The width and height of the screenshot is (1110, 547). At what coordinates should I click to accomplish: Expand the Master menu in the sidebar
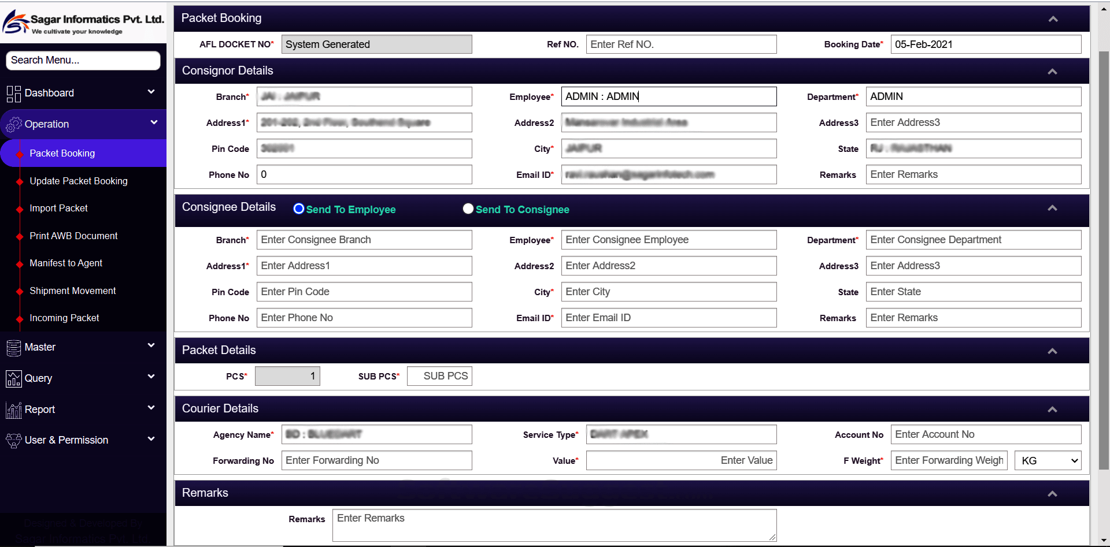tap(151, 345)
